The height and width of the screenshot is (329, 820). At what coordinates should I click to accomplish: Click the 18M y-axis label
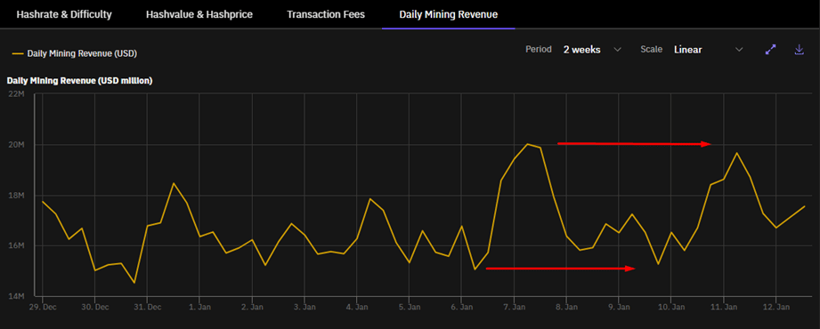(x=17, y=196)
